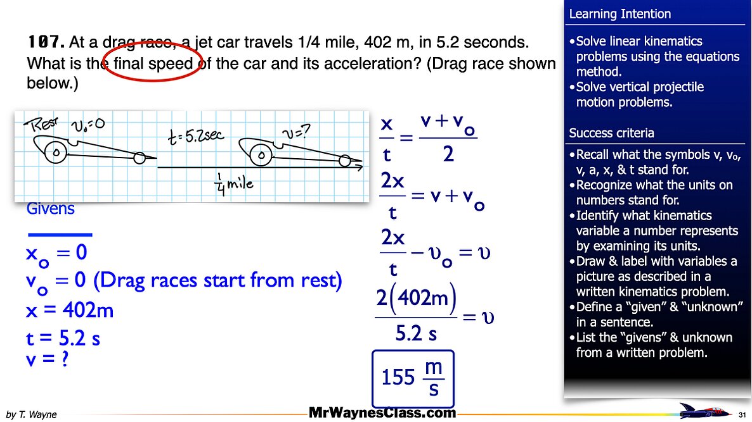Click the handwritten 'Rest' note

42,125
